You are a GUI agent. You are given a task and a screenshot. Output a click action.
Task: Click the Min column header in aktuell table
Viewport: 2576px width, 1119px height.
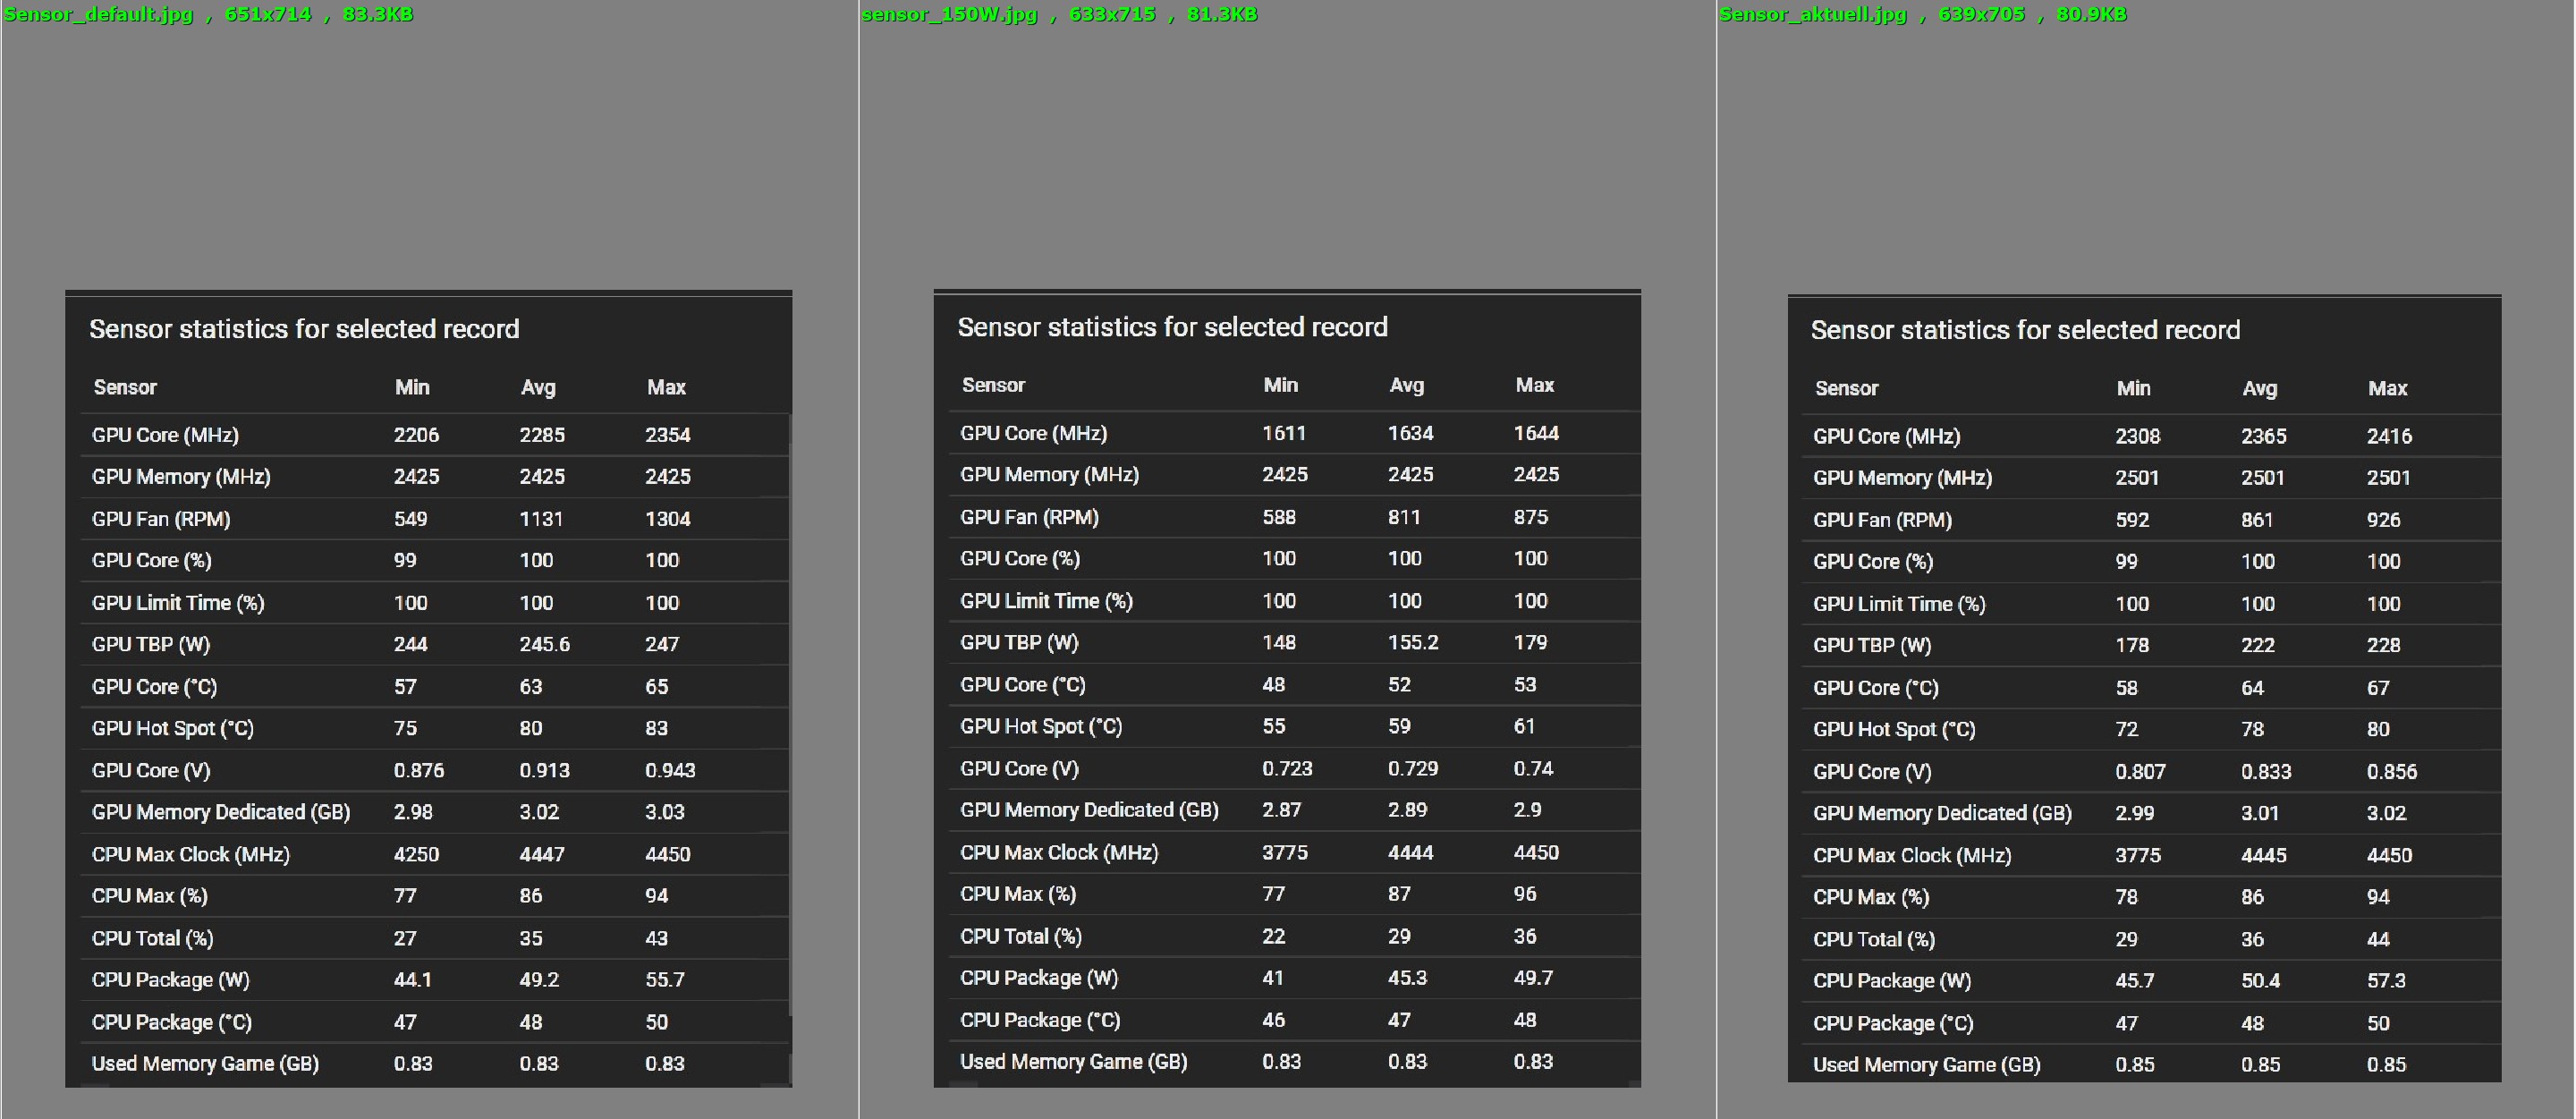pyautogui.click(x=2133, y=389)
